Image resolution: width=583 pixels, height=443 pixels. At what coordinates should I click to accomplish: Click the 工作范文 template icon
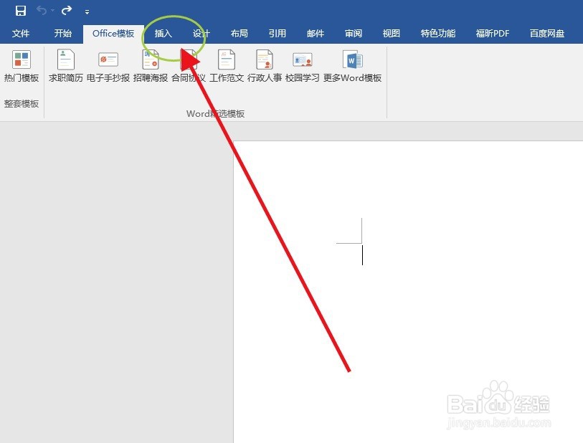227,65
